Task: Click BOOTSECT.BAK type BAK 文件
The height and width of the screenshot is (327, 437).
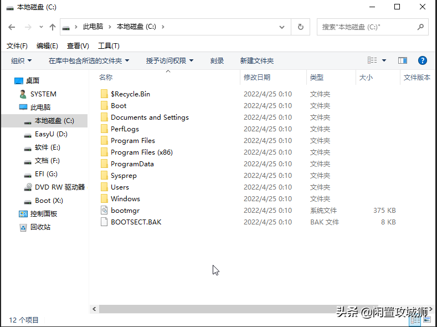Action: click(325, 222)
